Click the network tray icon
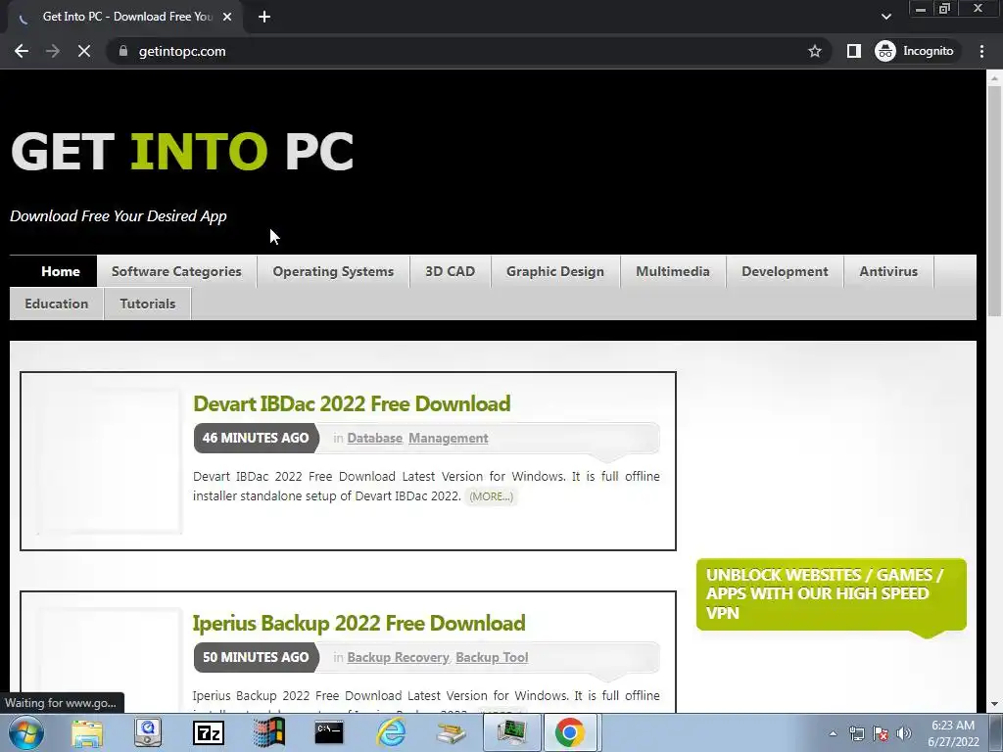This screenshot has height=752, width=1003. 857,733
